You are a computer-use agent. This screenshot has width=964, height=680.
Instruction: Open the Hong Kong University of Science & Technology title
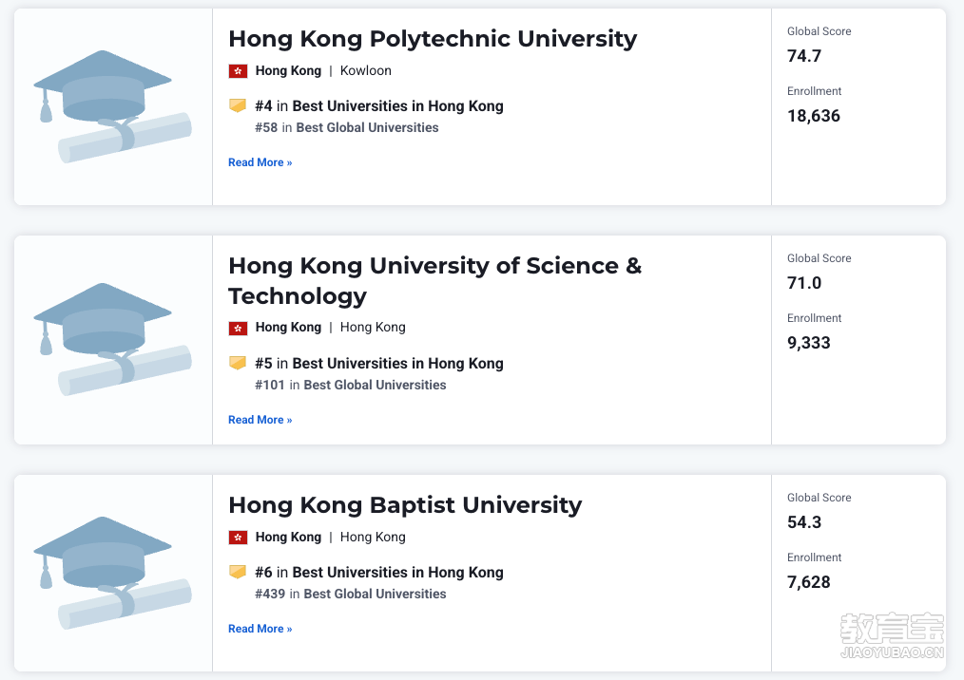[435, 281]
